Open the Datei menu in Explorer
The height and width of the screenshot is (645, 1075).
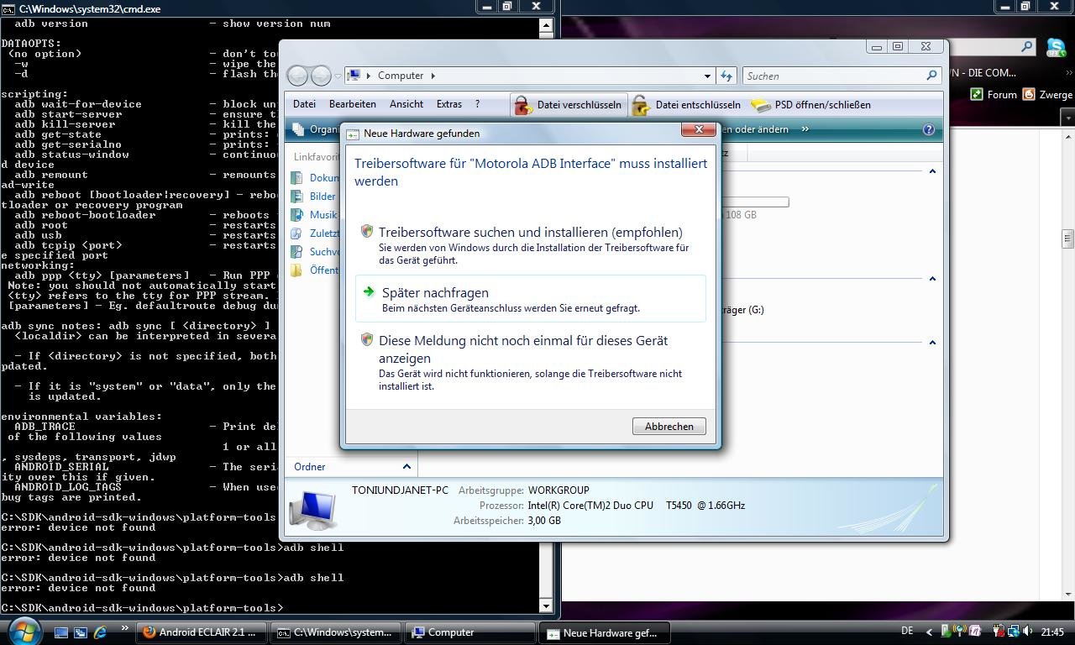pos(304,104)
